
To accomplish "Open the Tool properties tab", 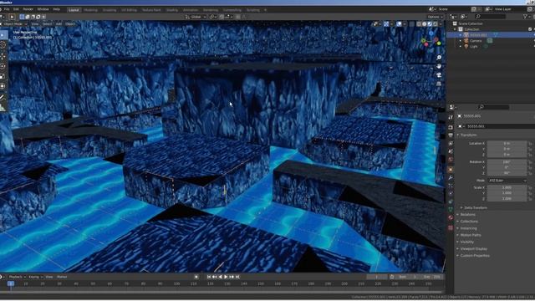I will point(451,117).
